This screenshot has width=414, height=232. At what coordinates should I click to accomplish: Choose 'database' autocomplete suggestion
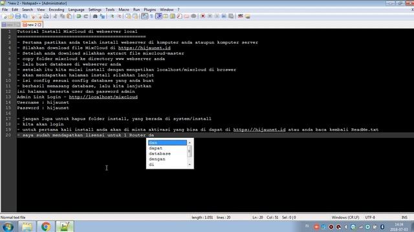167,153
